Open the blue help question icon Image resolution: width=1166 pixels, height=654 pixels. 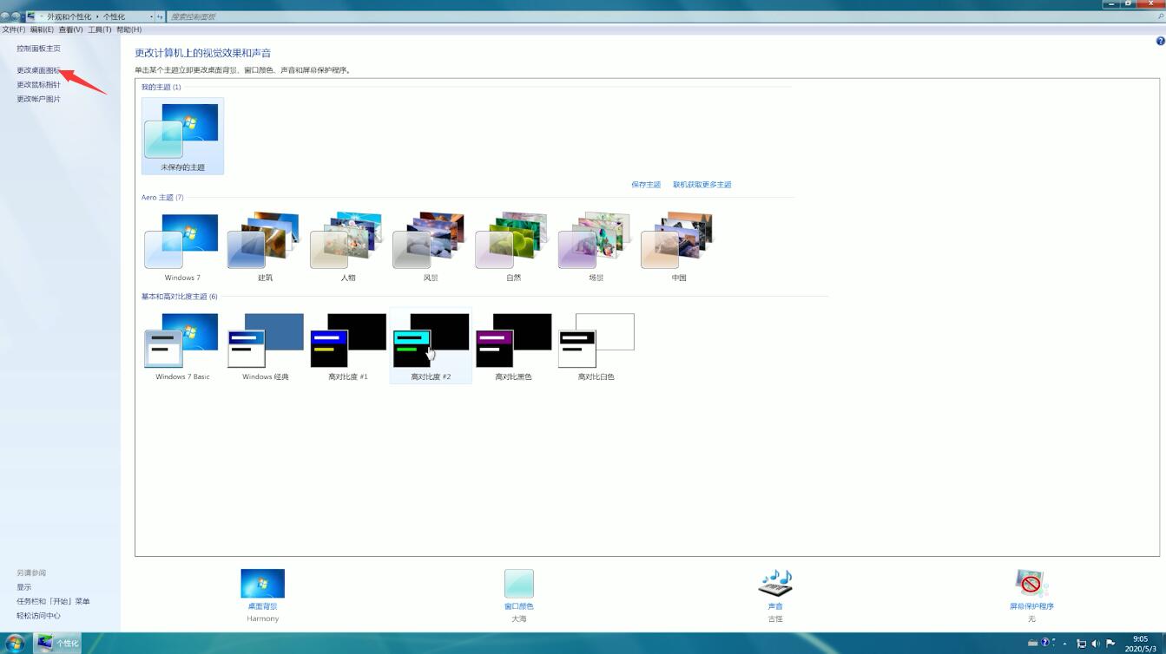(x=1160, y=41)
